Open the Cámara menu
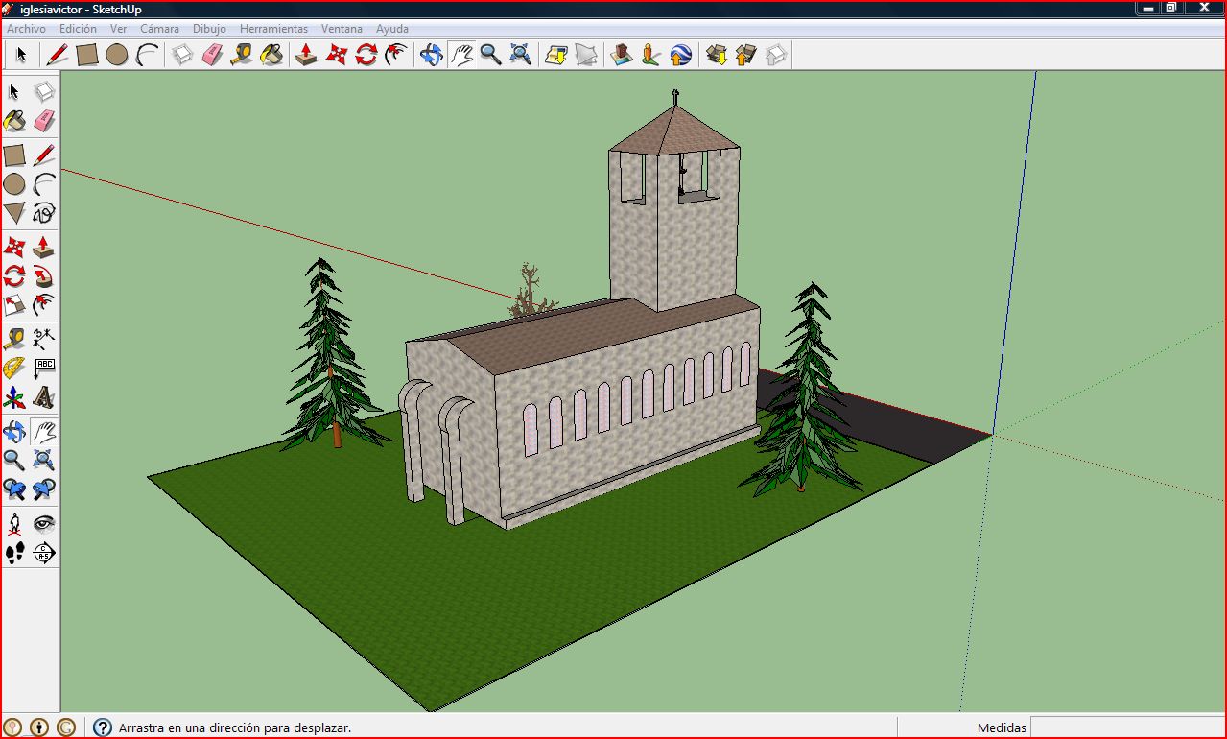Image resolution: width=1227 pixels, height=739 pixels. [x=159, y=29]
